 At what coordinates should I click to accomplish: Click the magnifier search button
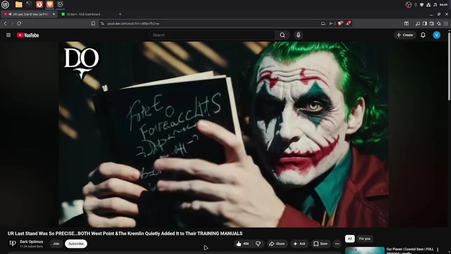[282, 35]
